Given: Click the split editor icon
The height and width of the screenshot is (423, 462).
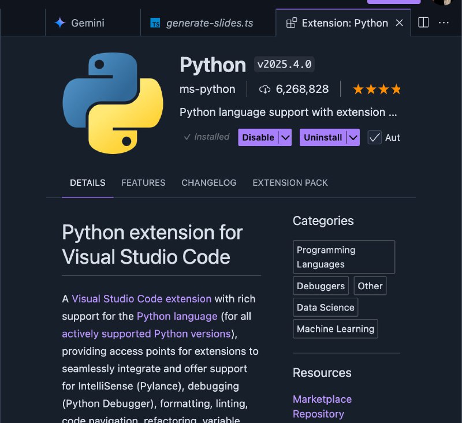Looking at the screenshot, I should coord(423,23).
